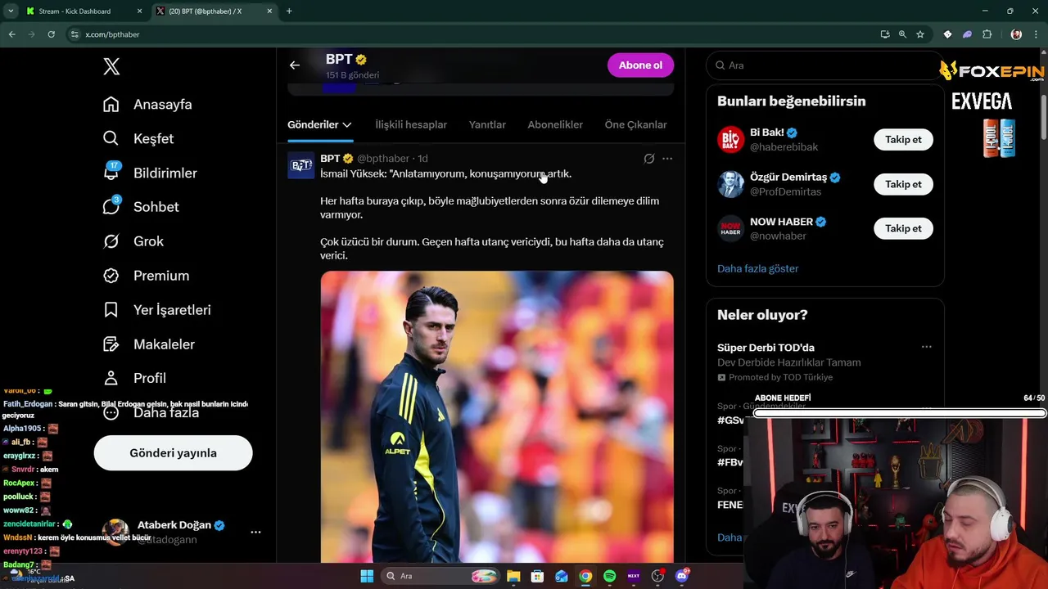Open File Explorer from taskbar
The height and width of the screenshot is (589, 1048).
(513, 576)
